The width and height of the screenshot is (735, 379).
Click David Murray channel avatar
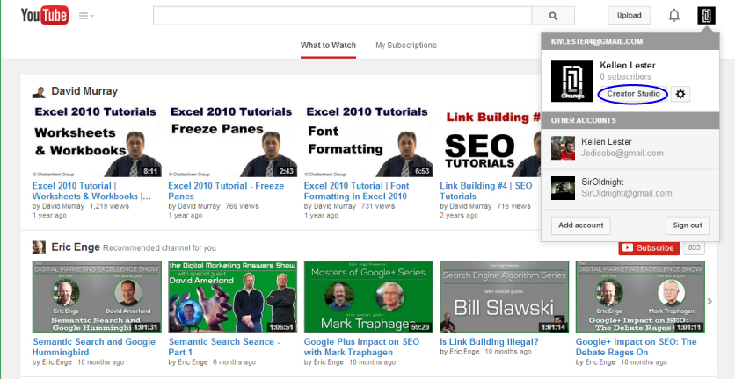pos(39,92)
